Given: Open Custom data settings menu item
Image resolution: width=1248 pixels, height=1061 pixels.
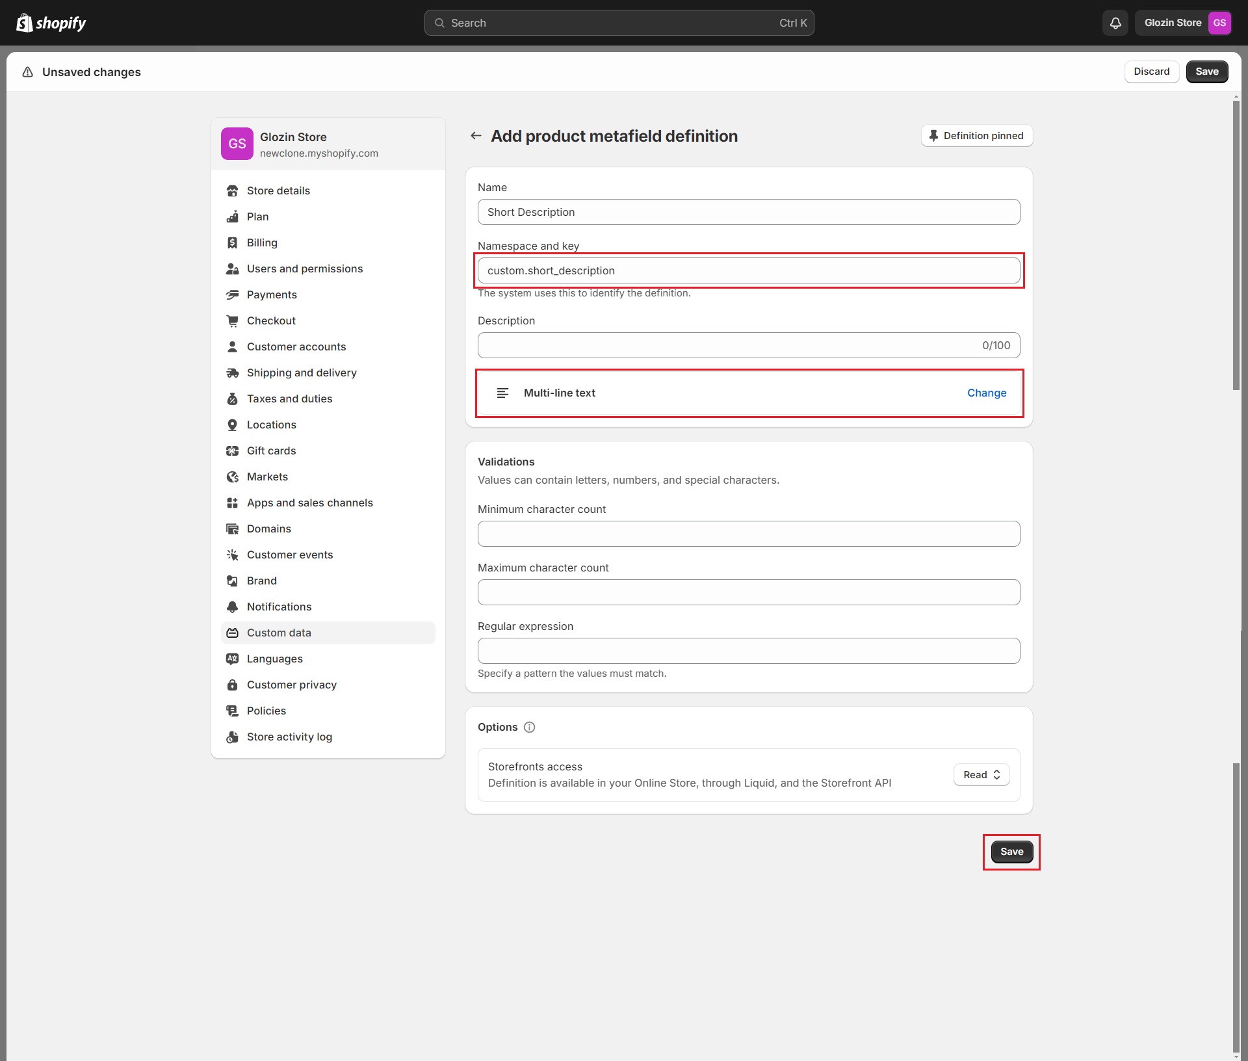Looking at the screenshot, I should coord(279,633).
